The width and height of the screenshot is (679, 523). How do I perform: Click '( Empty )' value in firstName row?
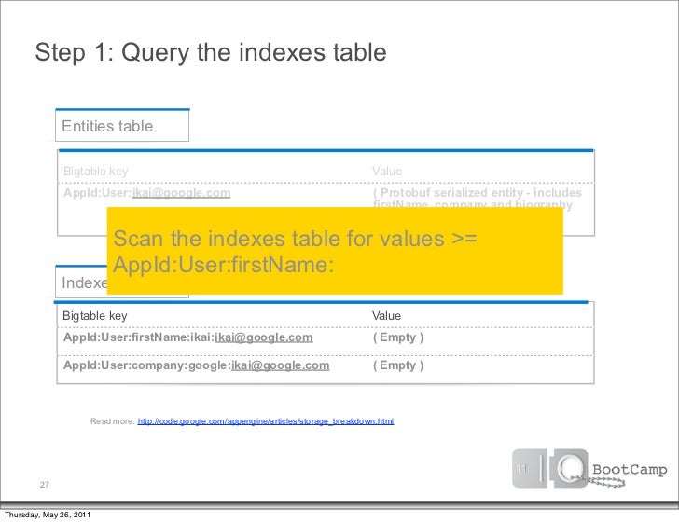click(398, 337)
